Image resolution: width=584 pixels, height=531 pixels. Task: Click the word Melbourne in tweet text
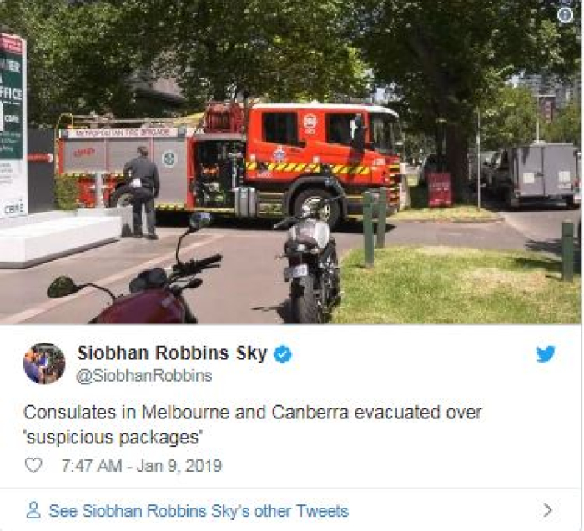(185, 413)
